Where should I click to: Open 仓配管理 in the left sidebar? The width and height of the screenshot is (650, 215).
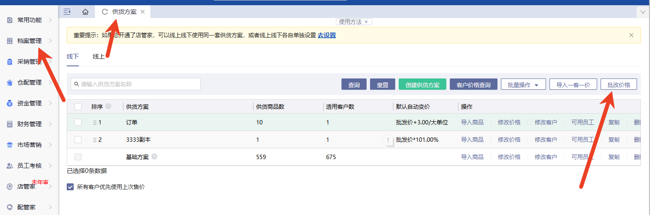(x=29, y=82)
